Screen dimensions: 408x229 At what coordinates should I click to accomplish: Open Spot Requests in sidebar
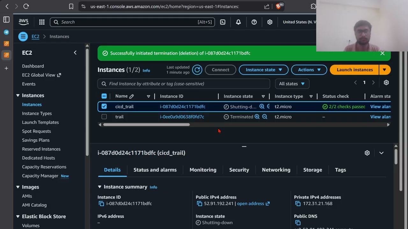36,131
